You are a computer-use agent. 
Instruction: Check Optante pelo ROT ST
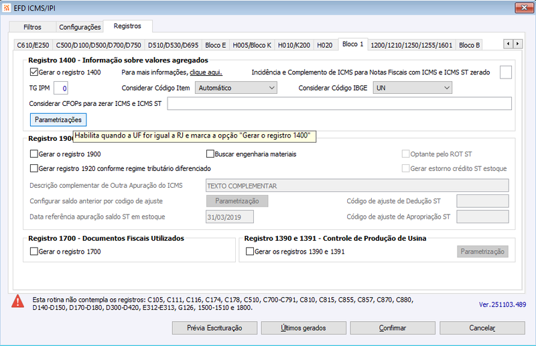405,154
